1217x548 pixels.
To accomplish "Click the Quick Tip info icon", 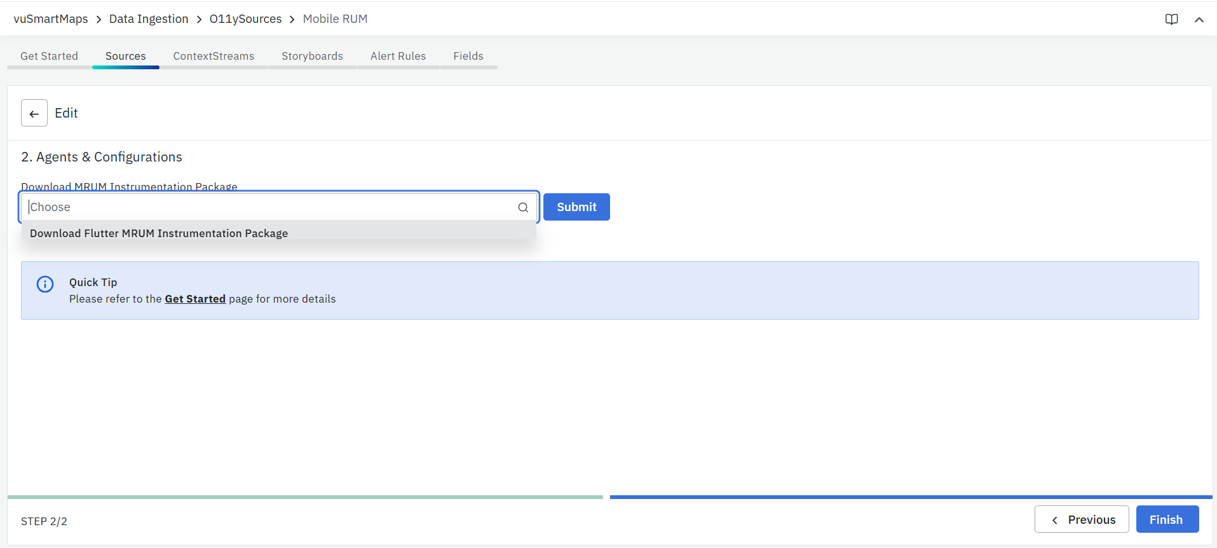I will point(45,284).
